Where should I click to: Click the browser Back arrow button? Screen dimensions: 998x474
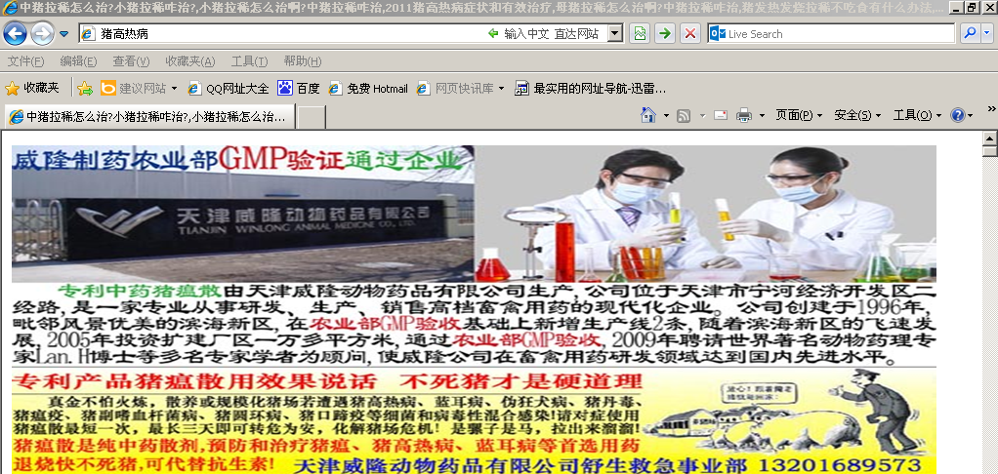click(x=15, y=33)
